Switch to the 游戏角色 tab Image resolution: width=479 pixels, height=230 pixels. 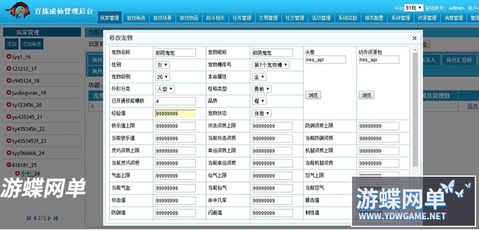(136, 18)
